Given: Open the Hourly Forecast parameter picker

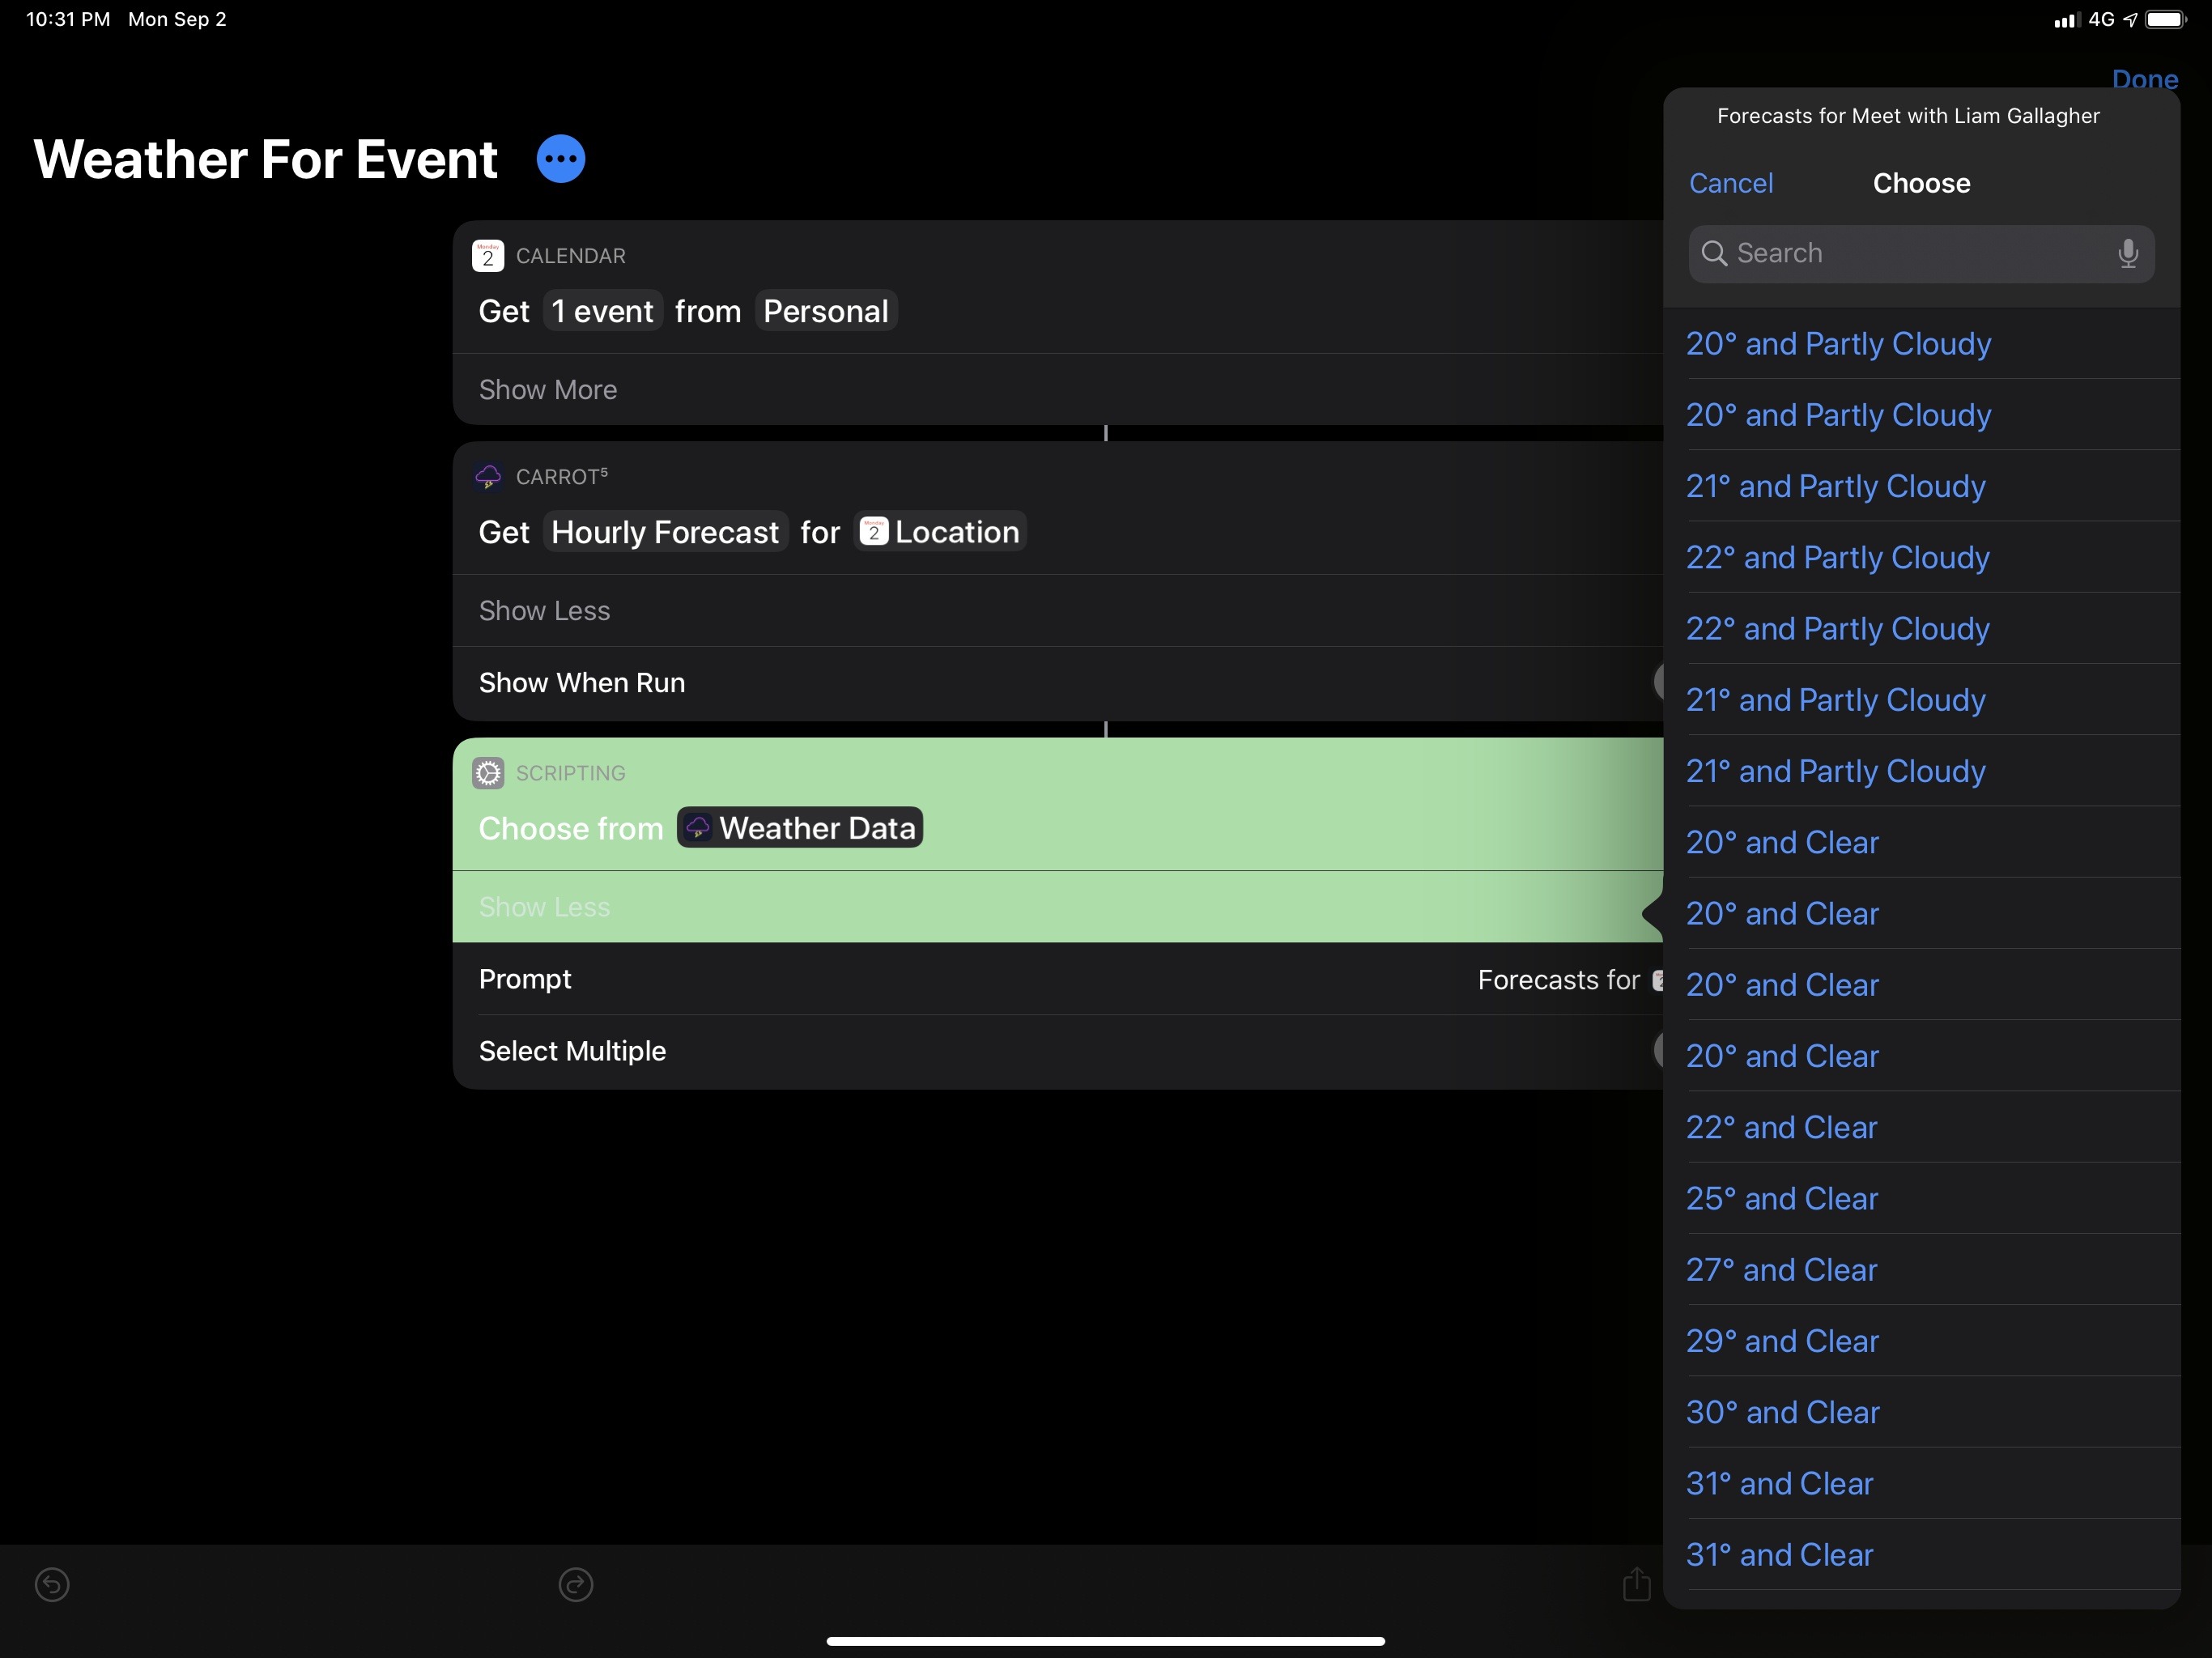Looking at the screenshot, I should pyautogui.click(x=665, y=532).
